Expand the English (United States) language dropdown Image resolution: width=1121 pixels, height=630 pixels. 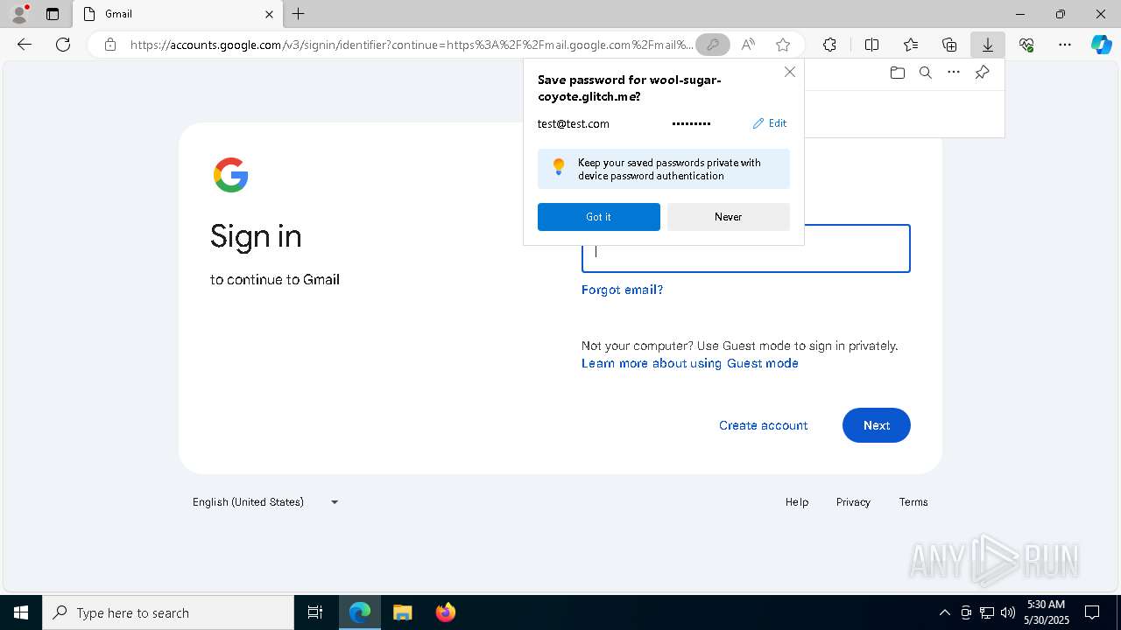pos(266,502)
